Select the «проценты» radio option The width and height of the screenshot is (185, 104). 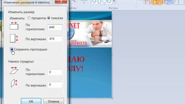tap(29, 18)
